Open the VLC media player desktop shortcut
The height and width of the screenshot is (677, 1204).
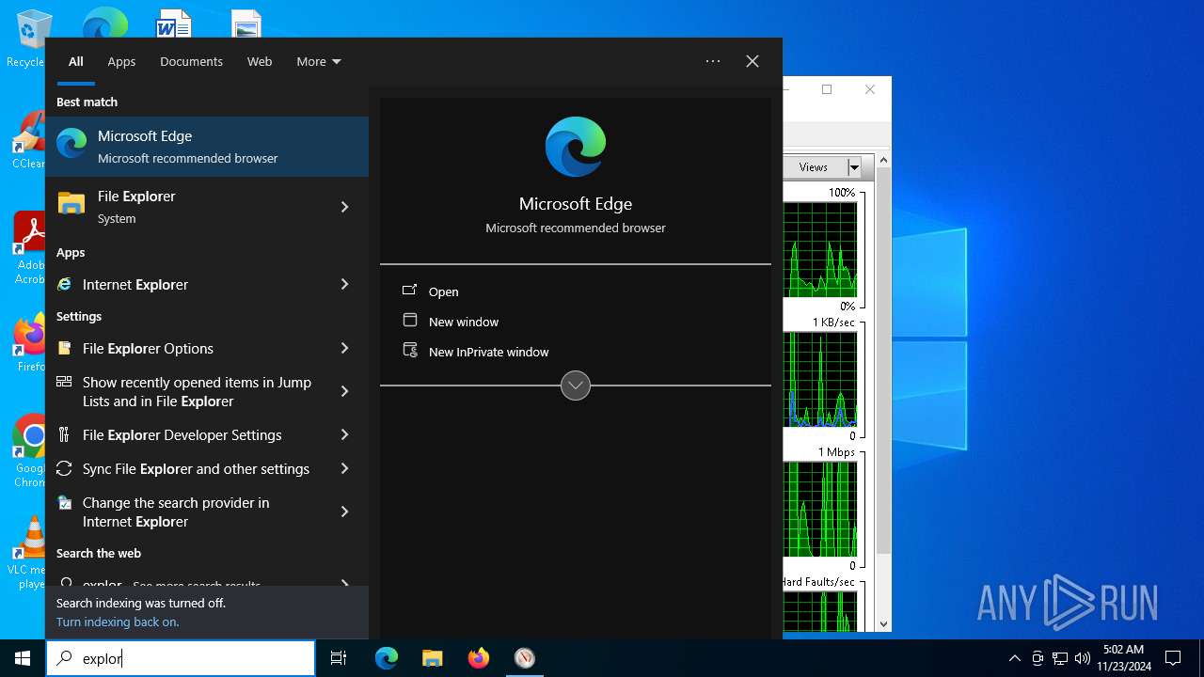pyautogui.click(x=31, y=553)
